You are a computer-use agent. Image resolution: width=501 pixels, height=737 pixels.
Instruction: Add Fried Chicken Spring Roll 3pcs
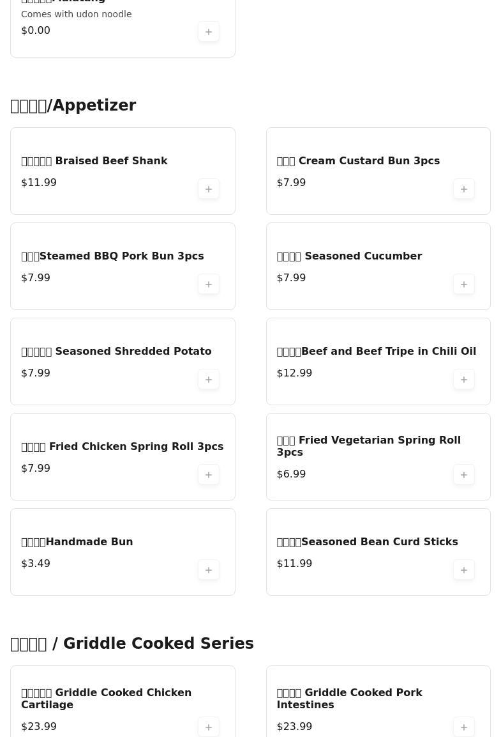209,475
